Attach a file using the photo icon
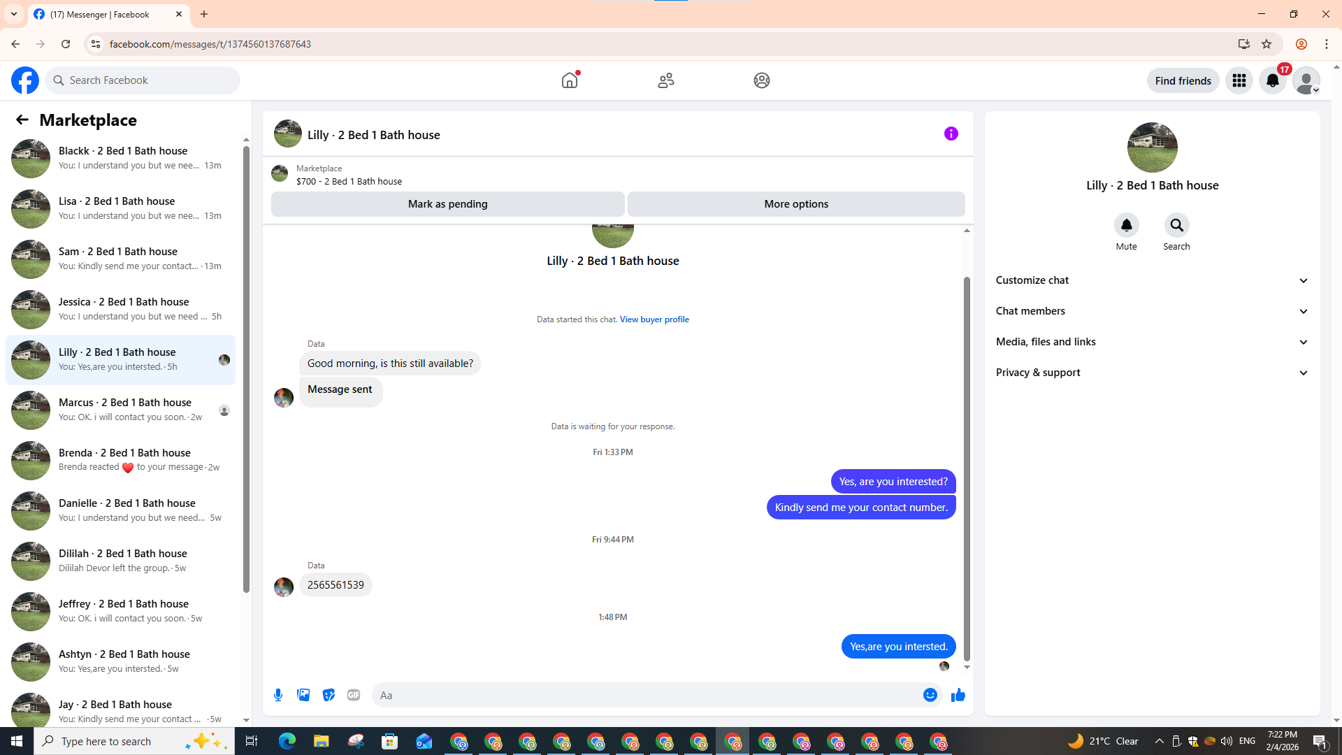This screenshot has height=755, width=1342. (303, 695)
